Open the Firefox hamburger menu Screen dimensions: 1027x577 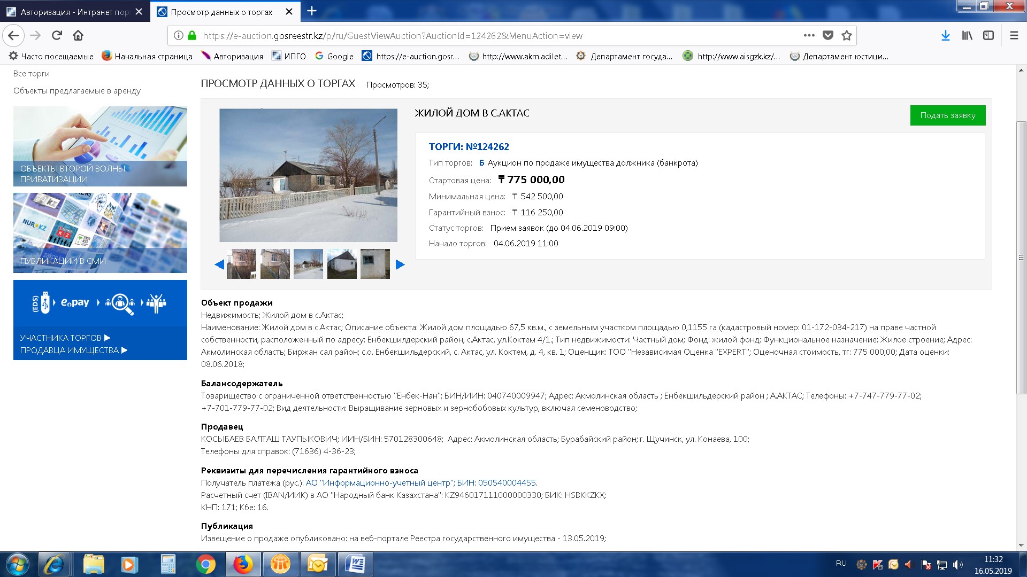(x=1014, y=36)
